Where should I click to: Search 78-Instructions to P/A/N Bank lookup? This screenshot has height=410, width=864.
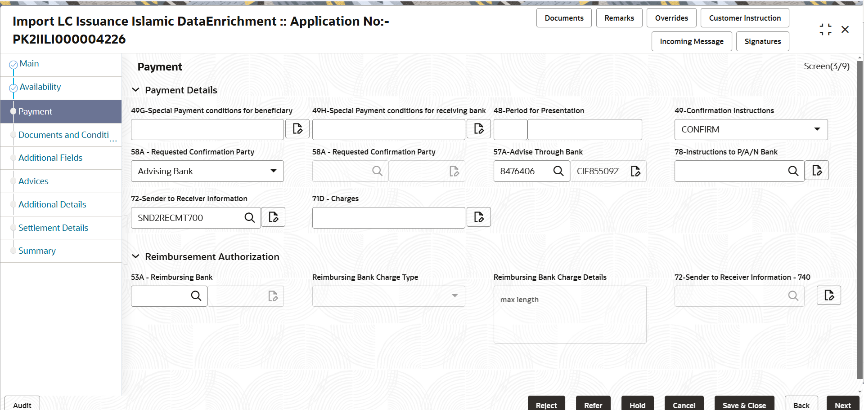tap(793, 171)
